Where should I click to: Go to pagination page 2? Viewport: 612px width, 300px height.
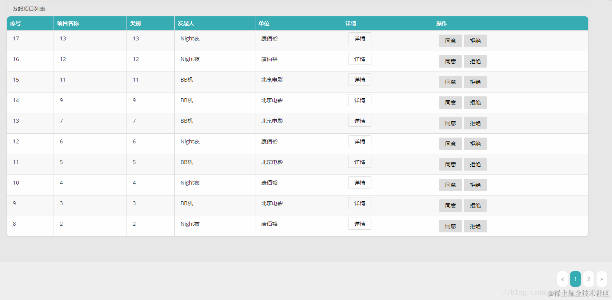tap(589, 279)
